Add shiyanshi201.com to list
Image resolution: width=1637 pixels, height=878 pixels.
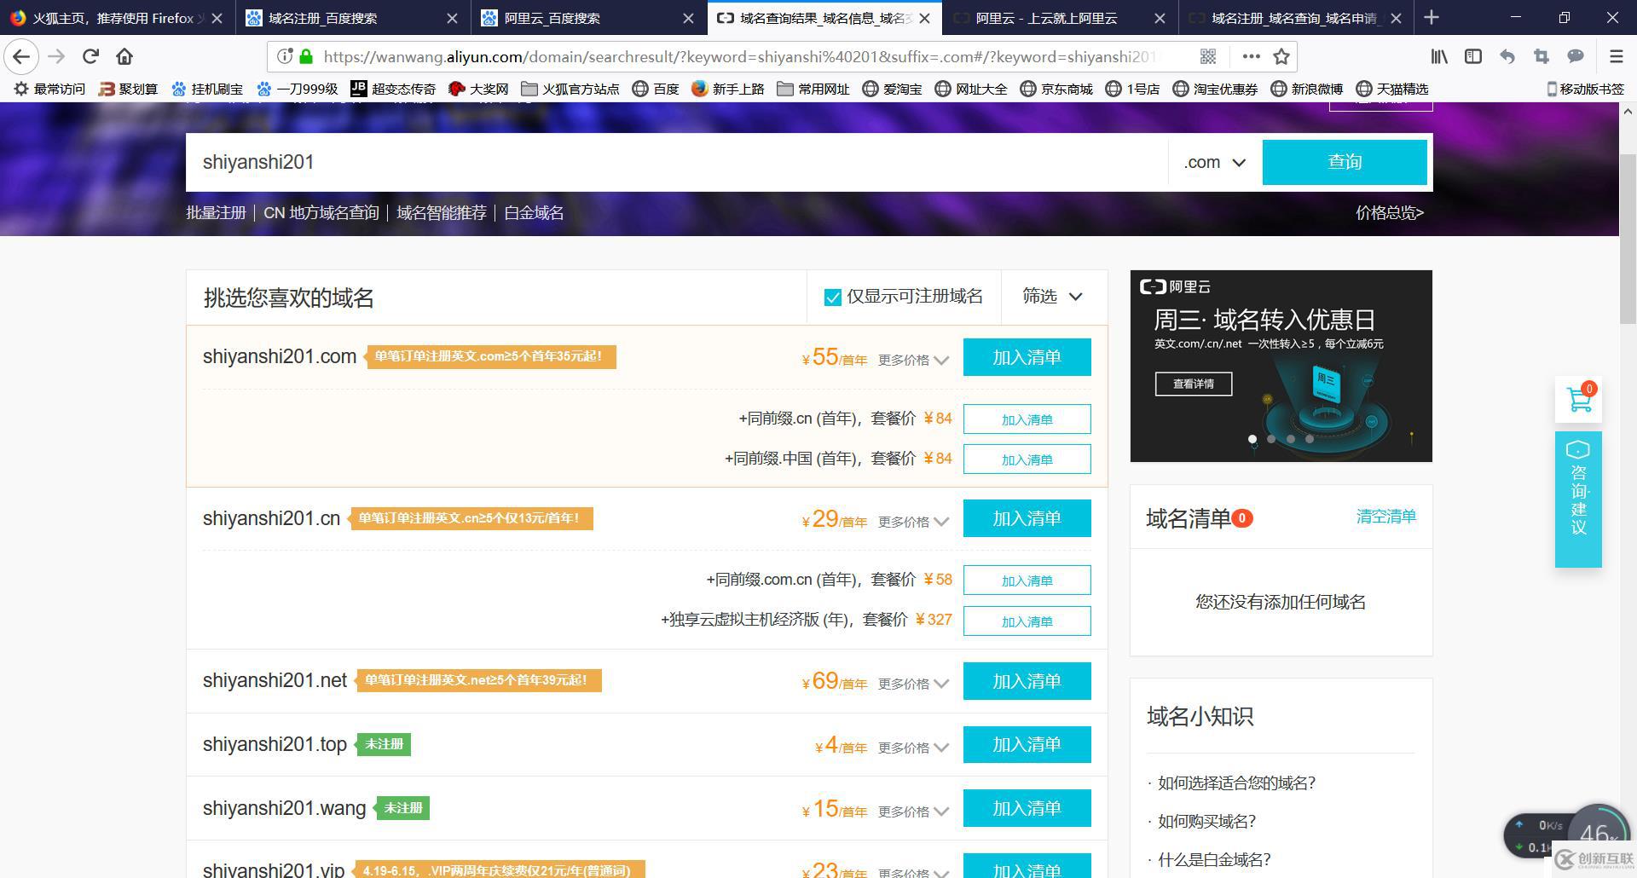[x=1027, y=357]
